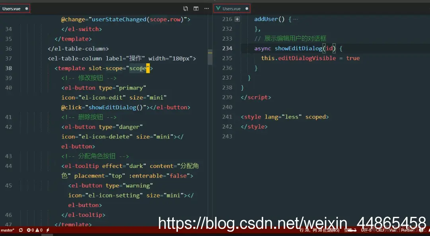Synchronize changes via status bar sync icon
The image size is (430, 236).
click(21, 230)
